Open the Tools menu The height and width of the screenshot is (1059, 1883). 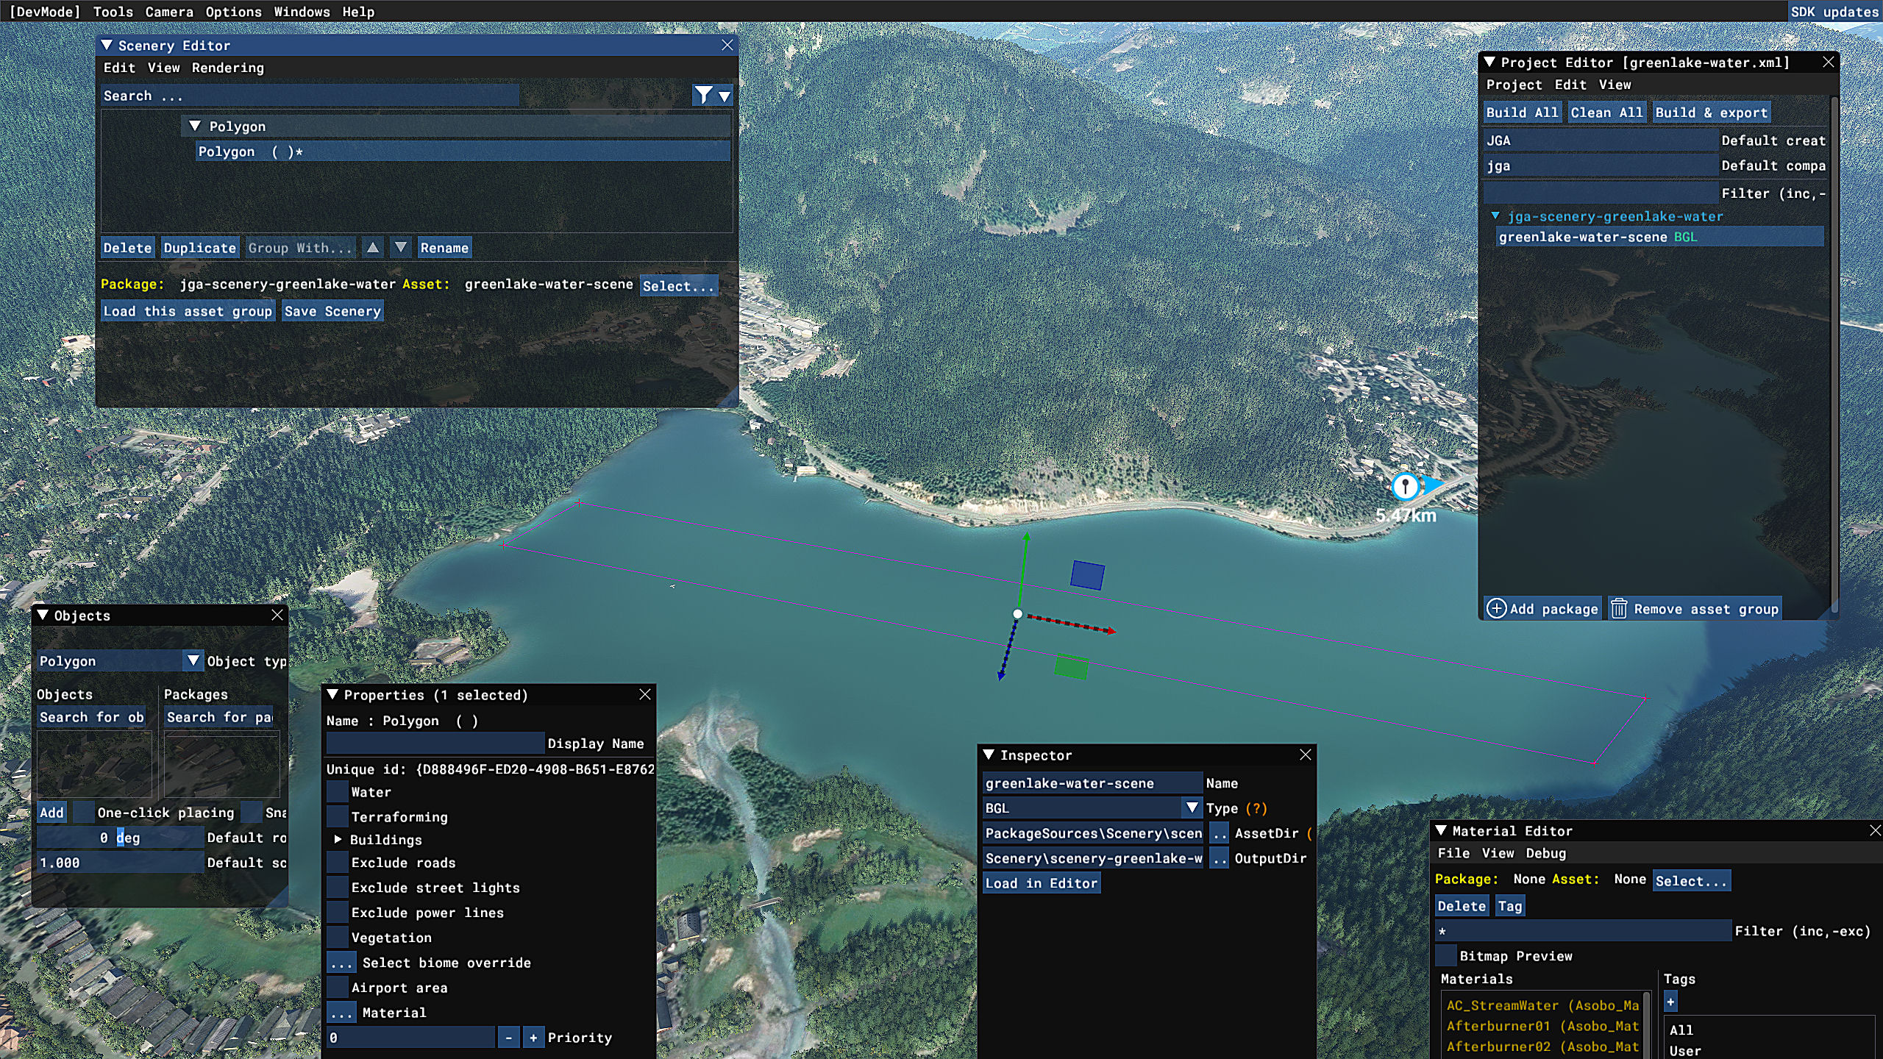coord(113,12)
